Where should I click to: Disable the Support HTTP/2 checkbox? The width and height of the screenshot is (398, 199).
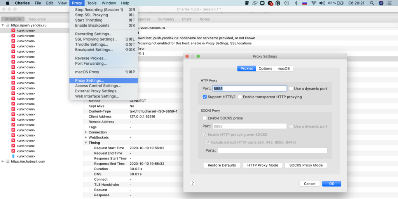pos(205,97)
